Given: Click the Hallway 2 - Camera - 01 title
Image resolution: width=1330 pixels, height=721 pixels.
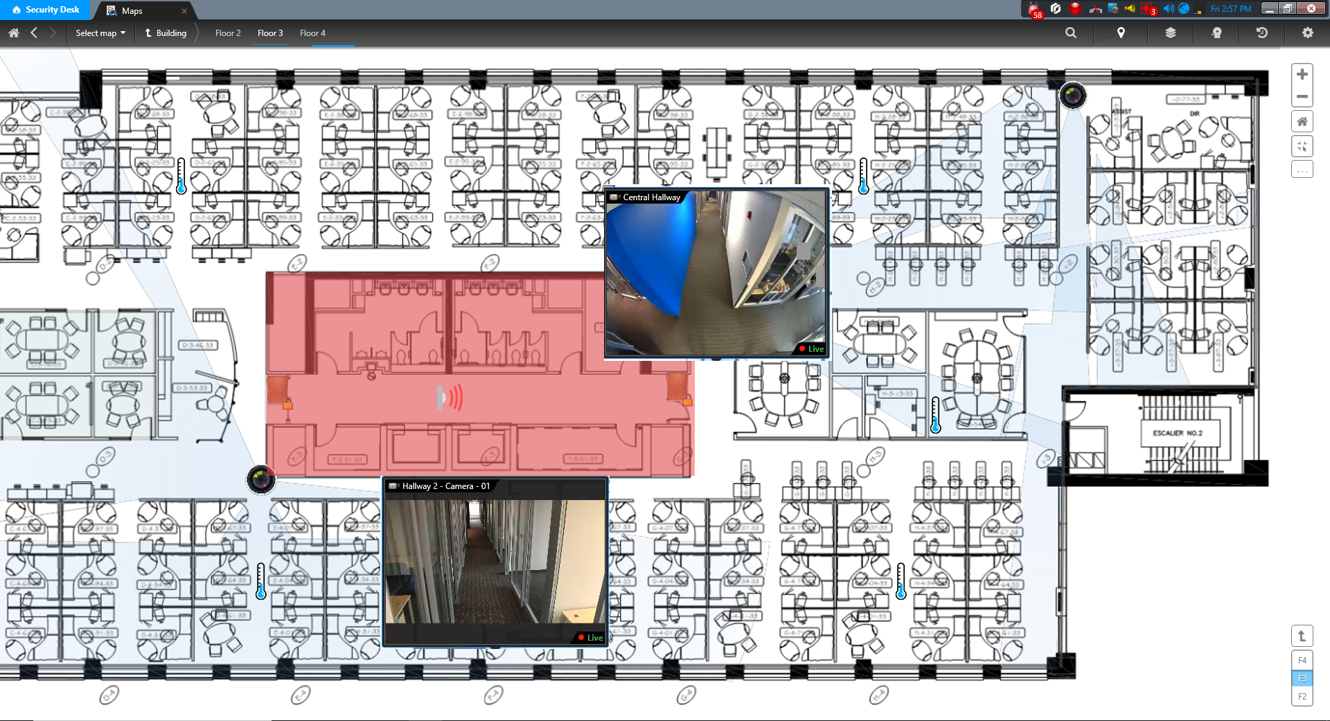Looking at the screenshot, I should pos(446,486).
